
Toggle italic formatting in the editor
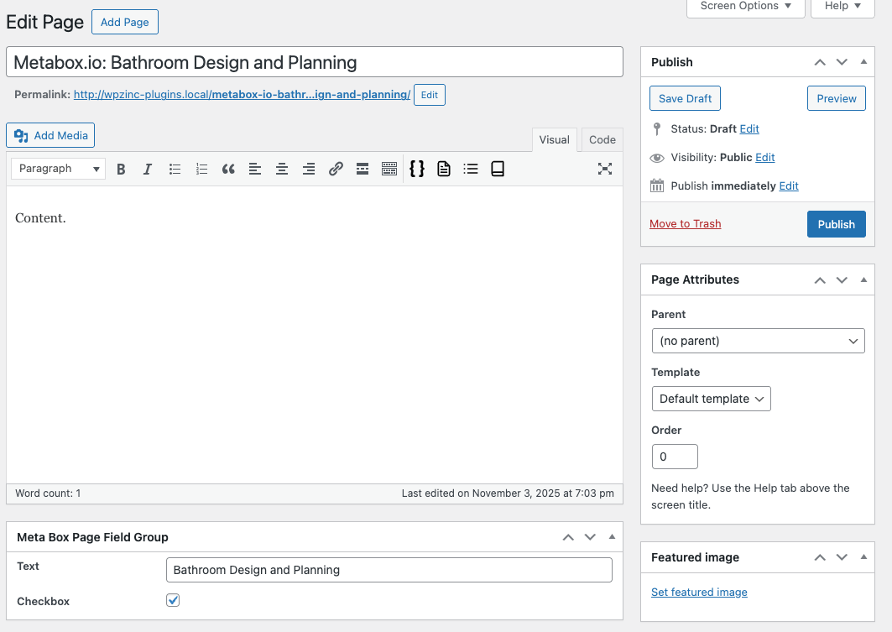[x=148, y=169]
